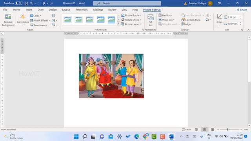Click Reset Picture icon
The image size is (251, 141).
click(55, 25)
